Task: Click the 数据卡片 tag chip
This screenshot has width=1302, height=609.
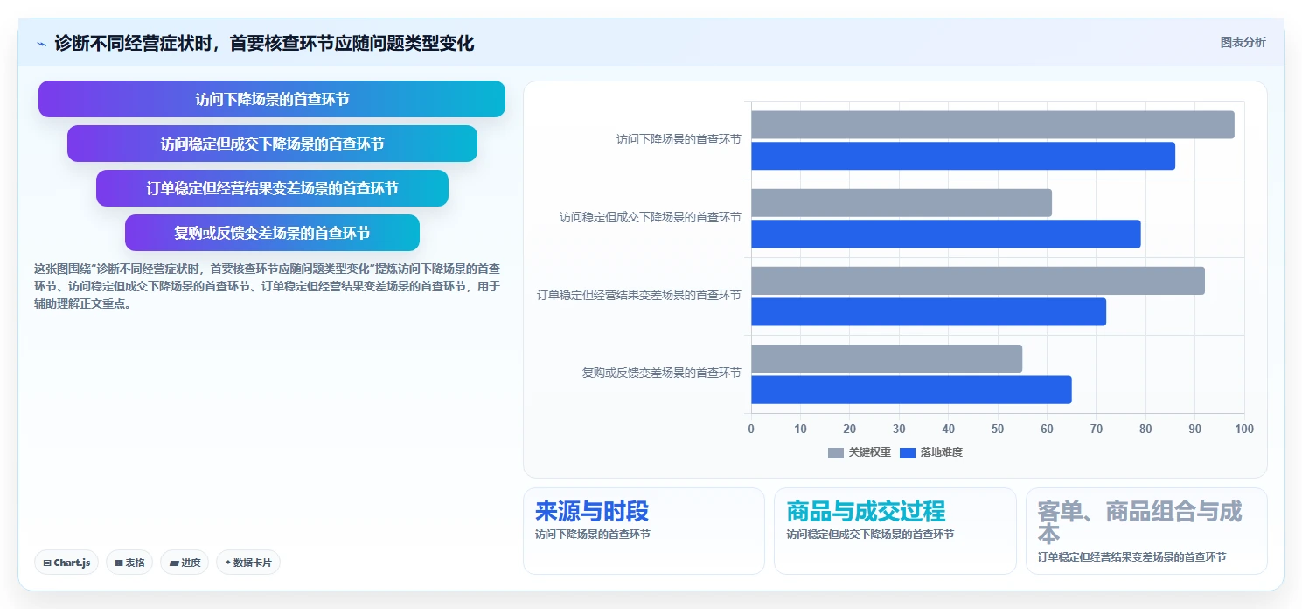Action: 248,563
